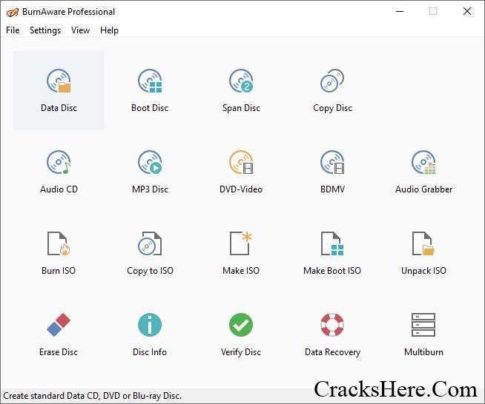Screen dimensions: 485x404
Task: Choose the Erase Disc tool
Action: point(59,334)
